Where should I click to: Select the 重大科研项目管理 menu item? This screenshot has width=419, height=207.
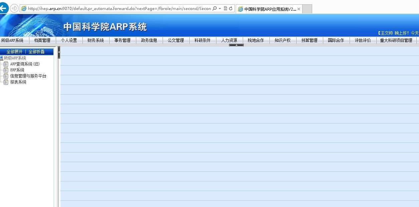[x=396, y=41]
